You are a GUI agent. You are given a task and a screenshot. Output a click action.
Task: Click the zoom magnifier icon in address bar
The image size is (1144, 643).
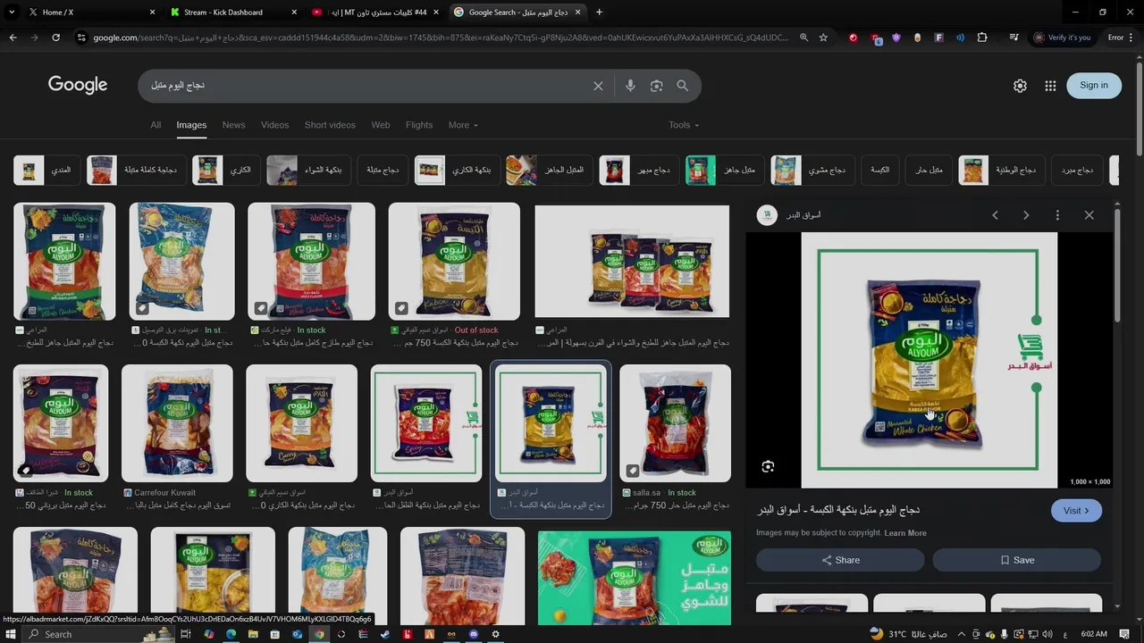coord(803,38)
